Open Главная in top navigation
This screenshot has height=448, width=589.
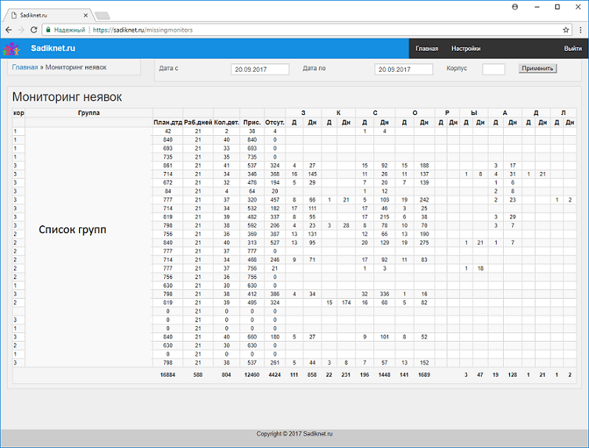tap(426, 48)
